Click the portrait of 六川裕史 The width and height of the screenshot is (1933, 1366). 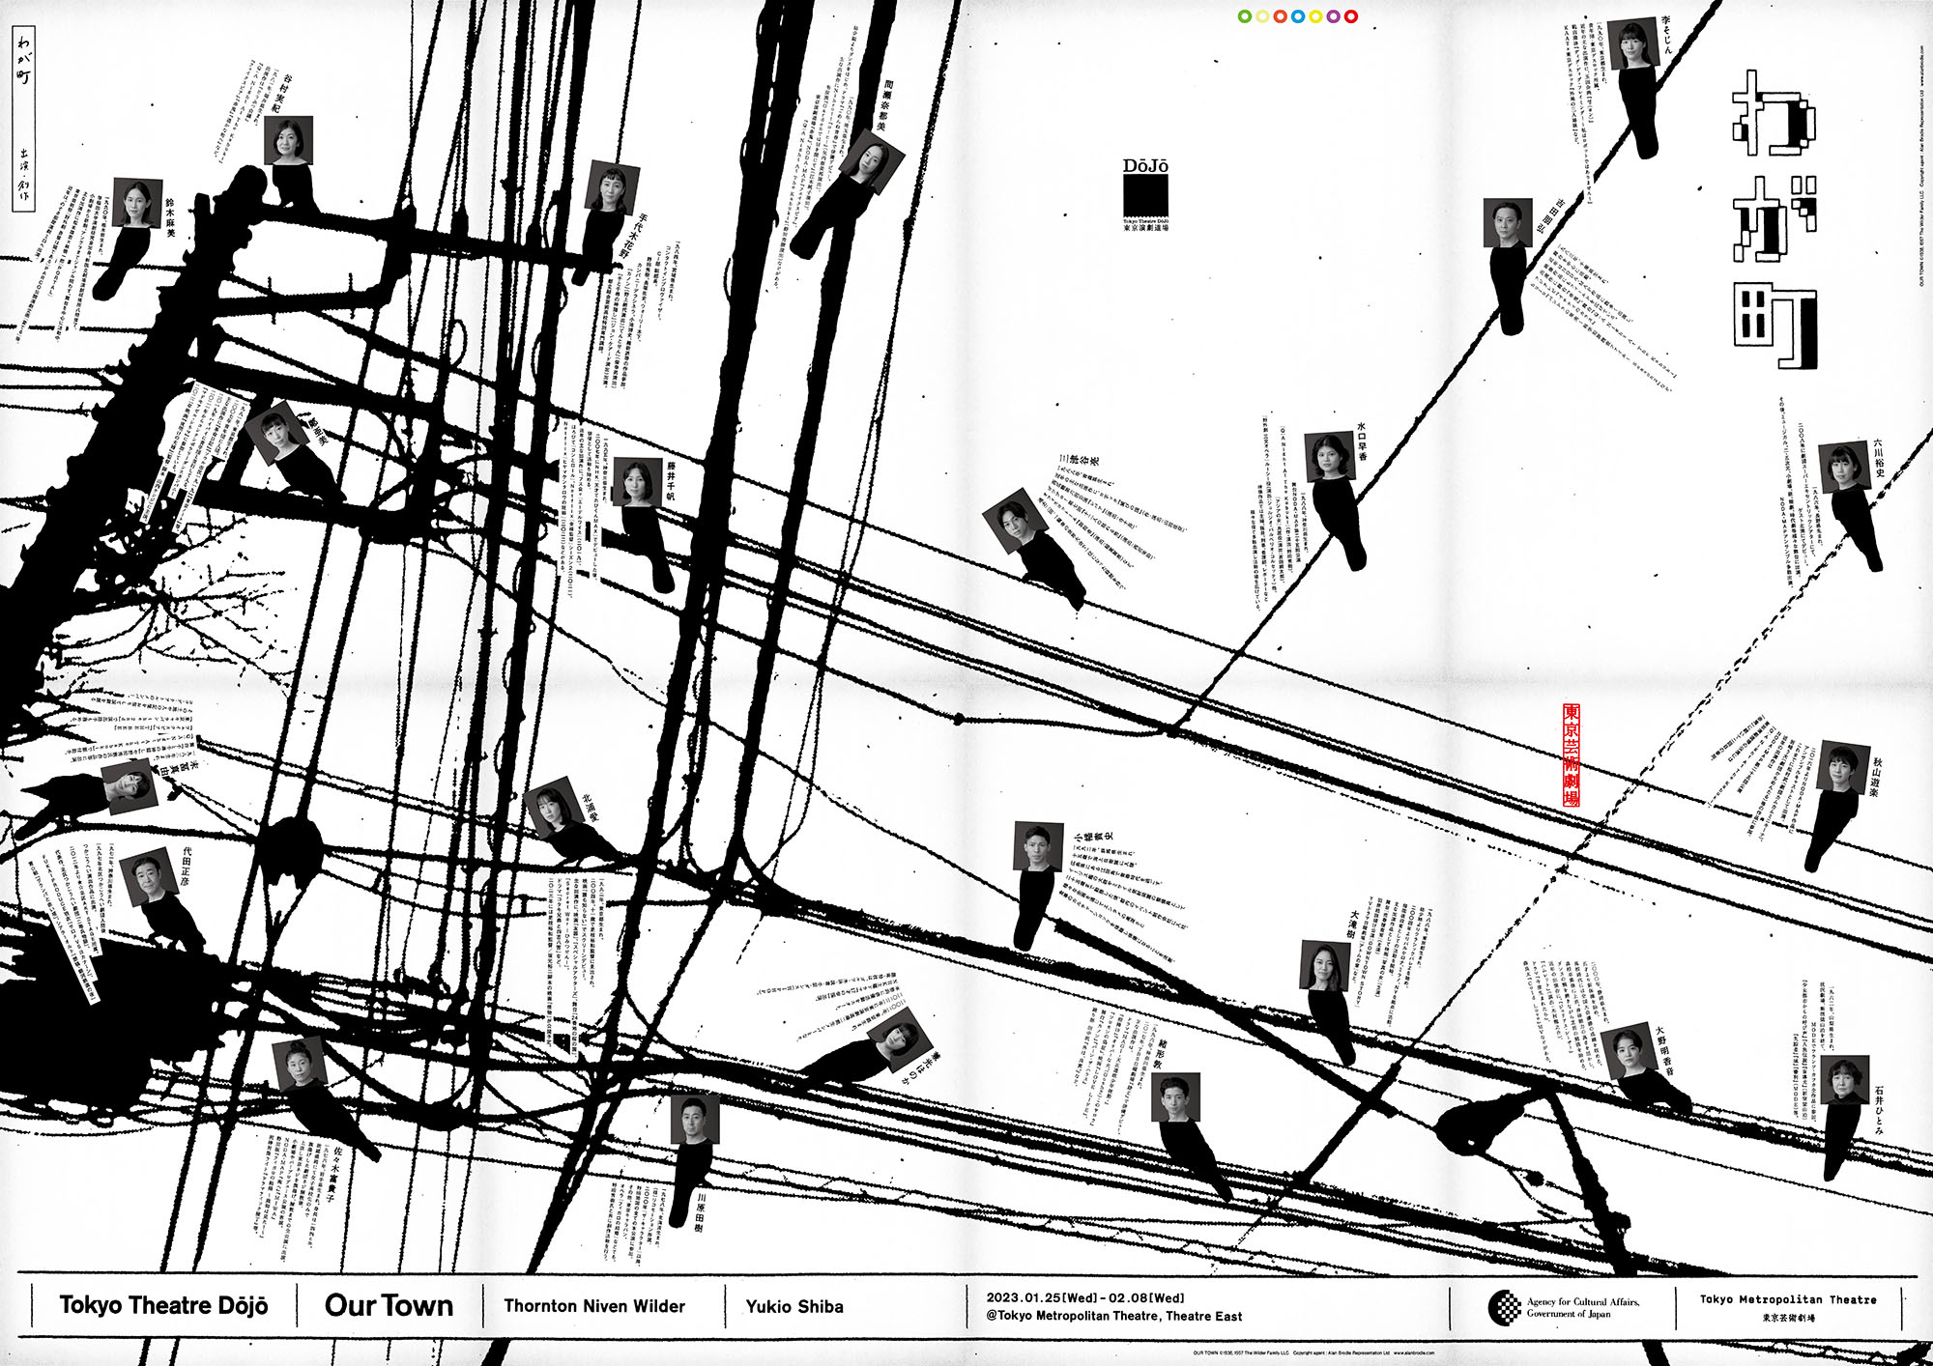(x=1843, y=467)
